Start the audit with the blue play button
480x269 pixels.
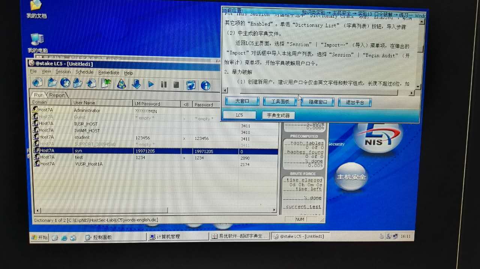151,84
